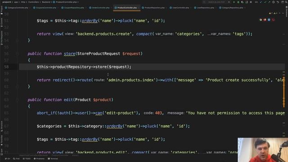288x162 pixels.
Task: Click the Run button in the toolbar
Action: tap(234, 2)
